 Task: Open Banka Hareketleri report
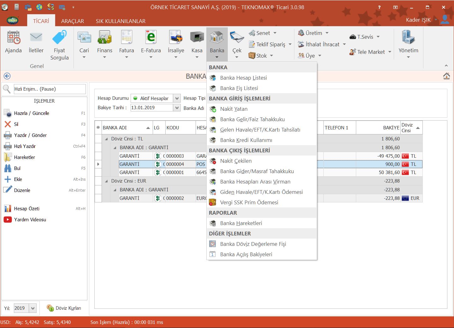(262, 223)
